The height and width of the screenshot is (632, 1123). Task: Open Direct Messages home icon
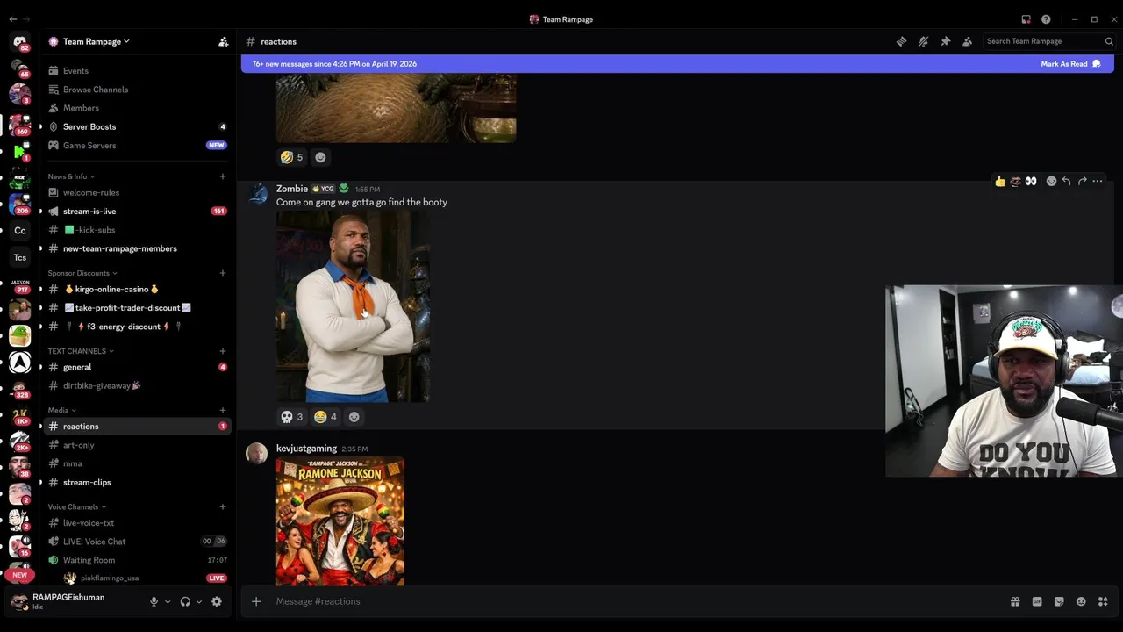click(19, 42)
